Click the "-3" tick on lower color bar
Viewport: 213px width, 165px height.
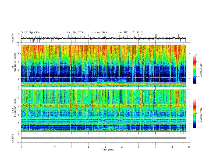coord(198,99)
